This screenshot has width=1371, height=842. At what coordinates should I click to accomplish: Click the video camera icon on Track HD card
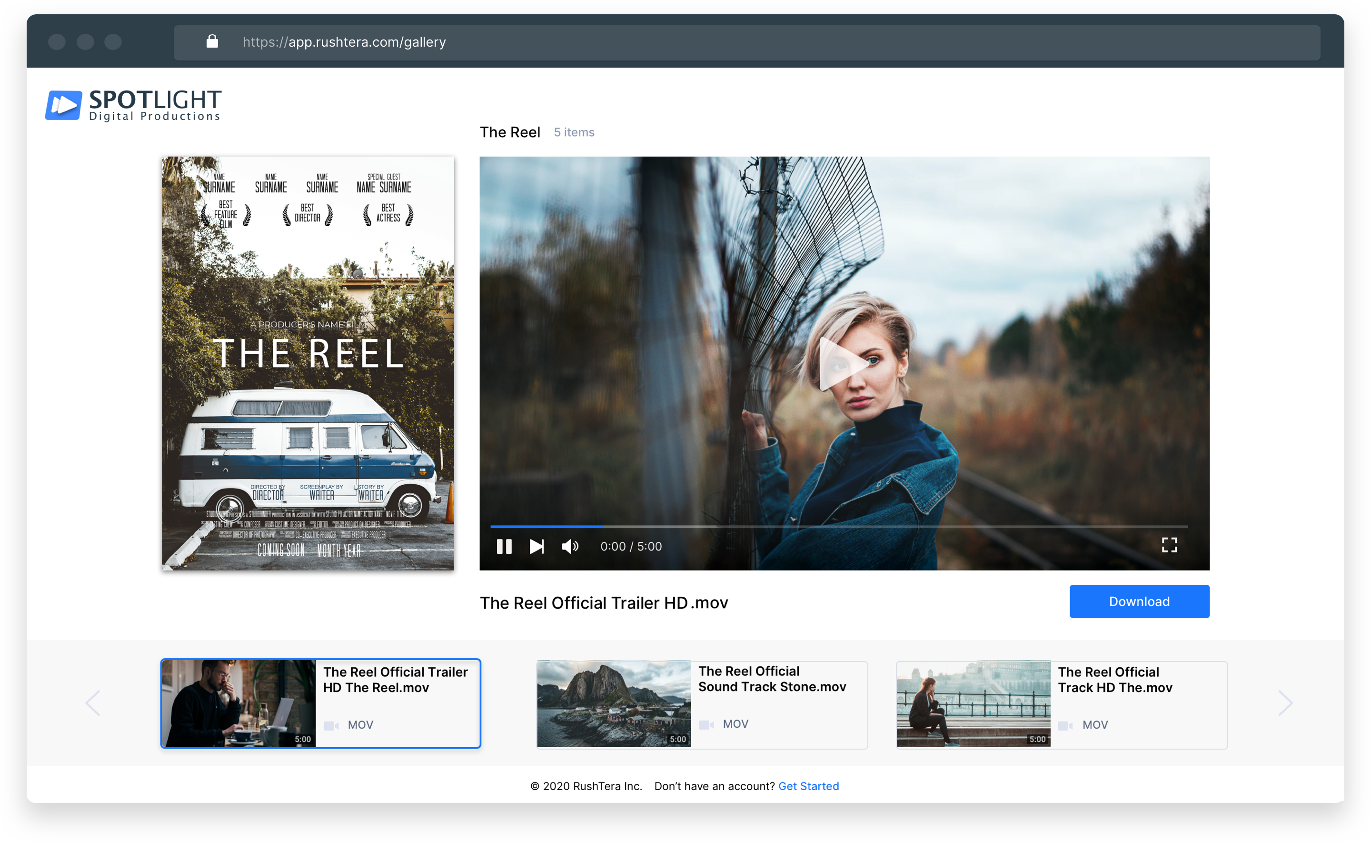(x=1065, y=725)
